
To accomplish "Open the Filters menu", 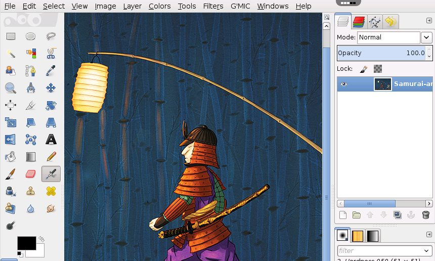I will pos(213,6).
